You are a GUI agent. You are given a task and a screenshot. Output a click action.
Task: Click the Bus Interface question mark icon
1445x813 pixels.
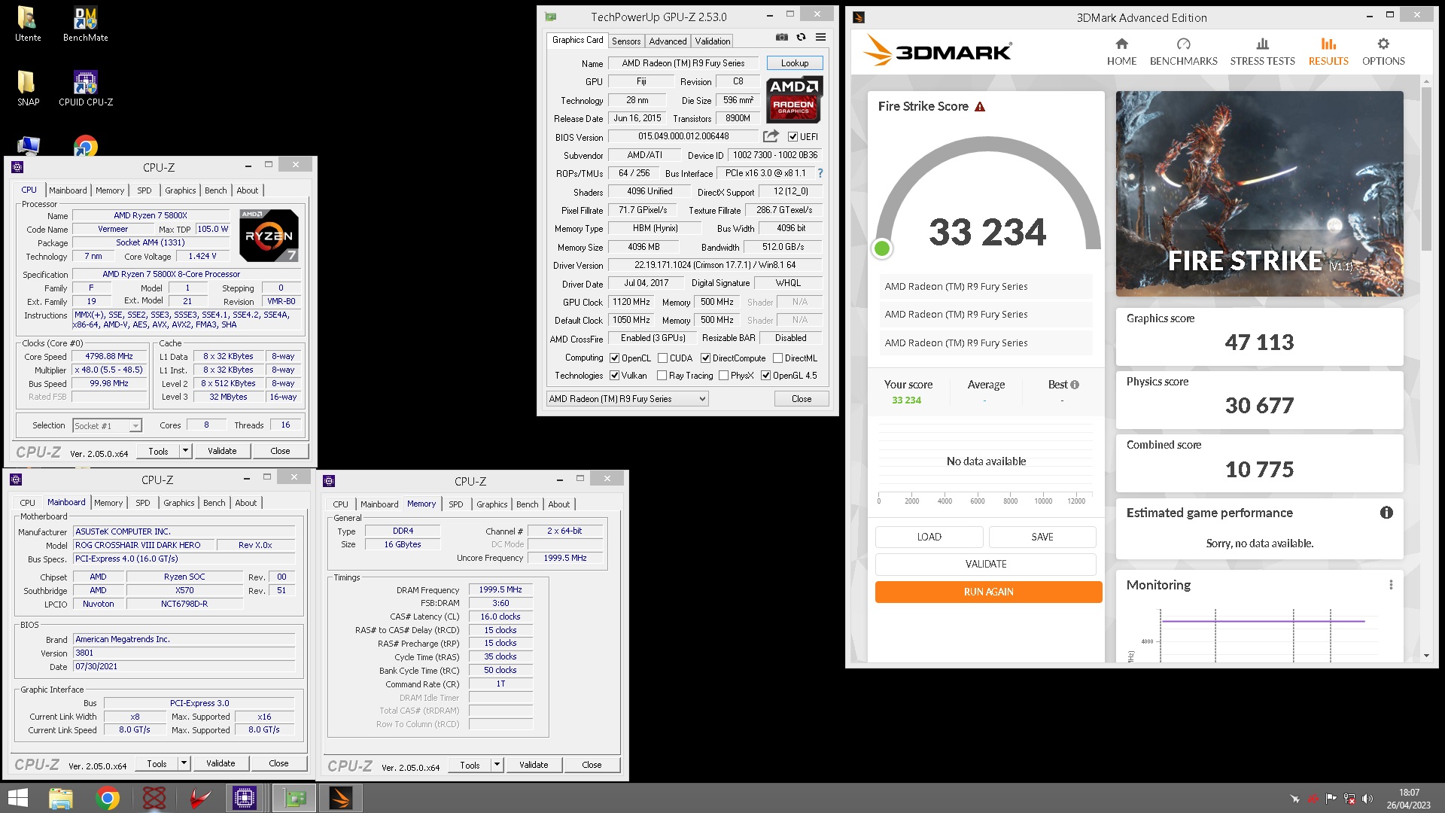pyautogui.click(x=820, y=173)
